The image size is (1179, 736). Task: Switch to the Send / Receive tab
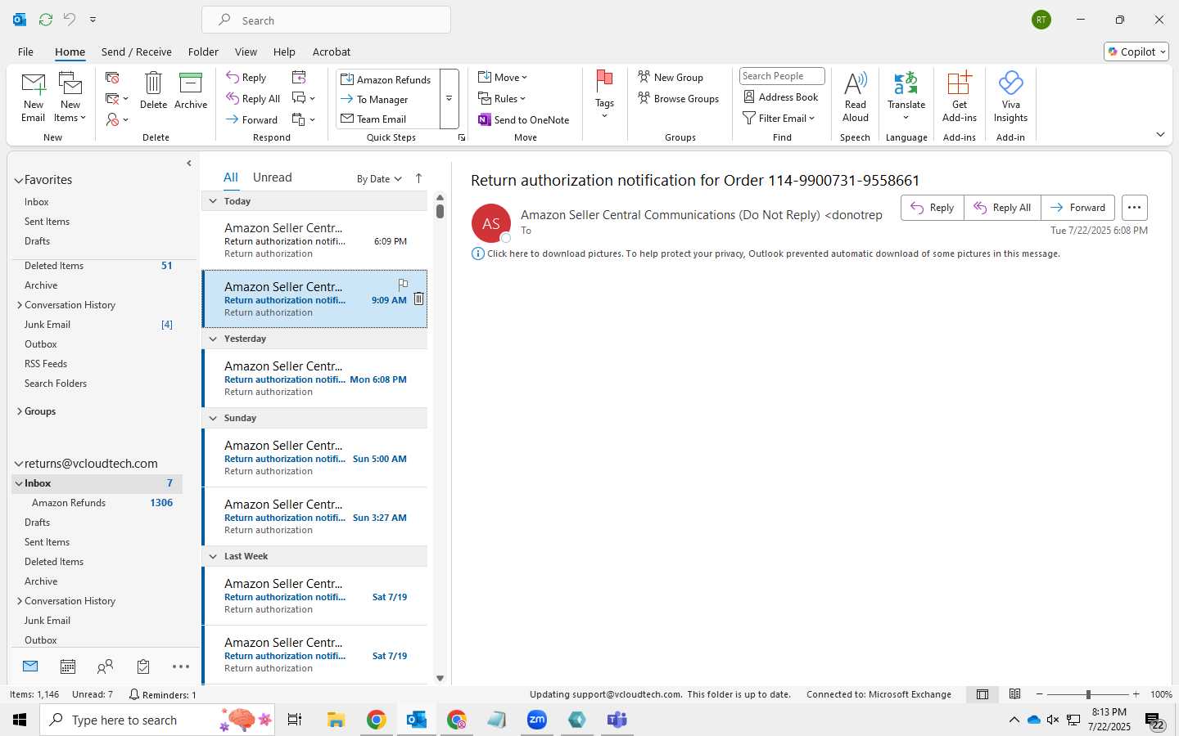click(137, 52)
